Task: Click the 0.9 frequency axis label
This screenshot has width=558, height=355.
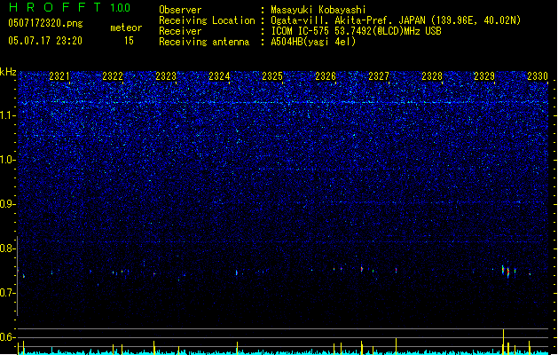Action: tap(7, 204)
